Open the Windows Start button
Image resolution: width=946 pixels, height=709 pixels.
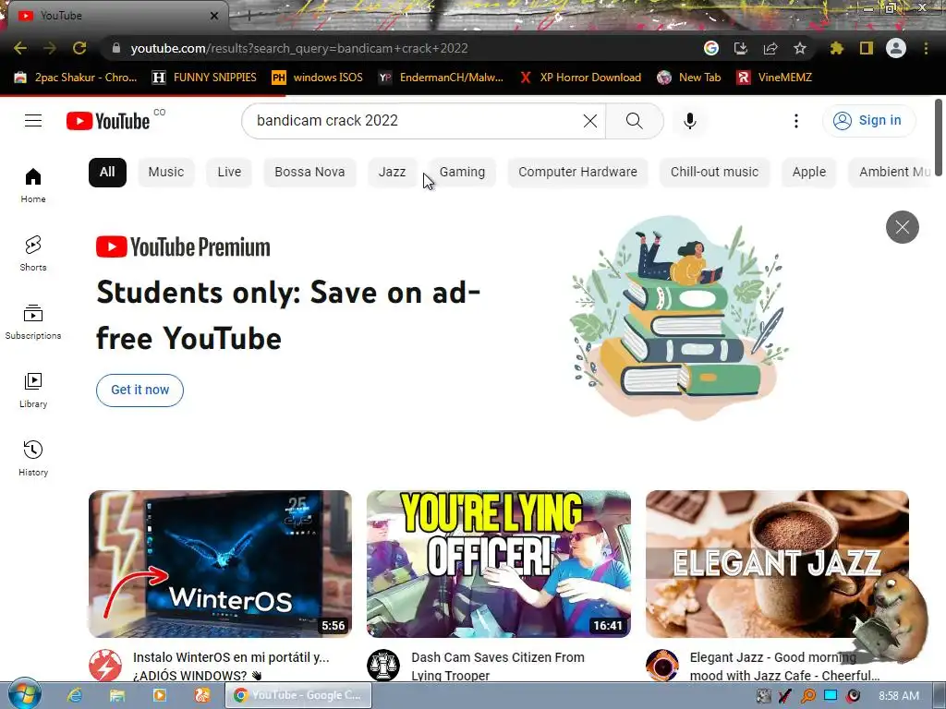[25, 694]
